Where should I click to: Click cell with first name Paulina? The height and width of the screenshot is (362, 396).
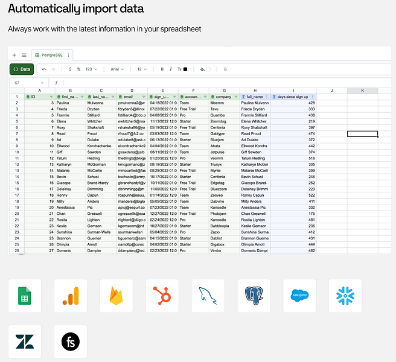(x=71, y=103)
